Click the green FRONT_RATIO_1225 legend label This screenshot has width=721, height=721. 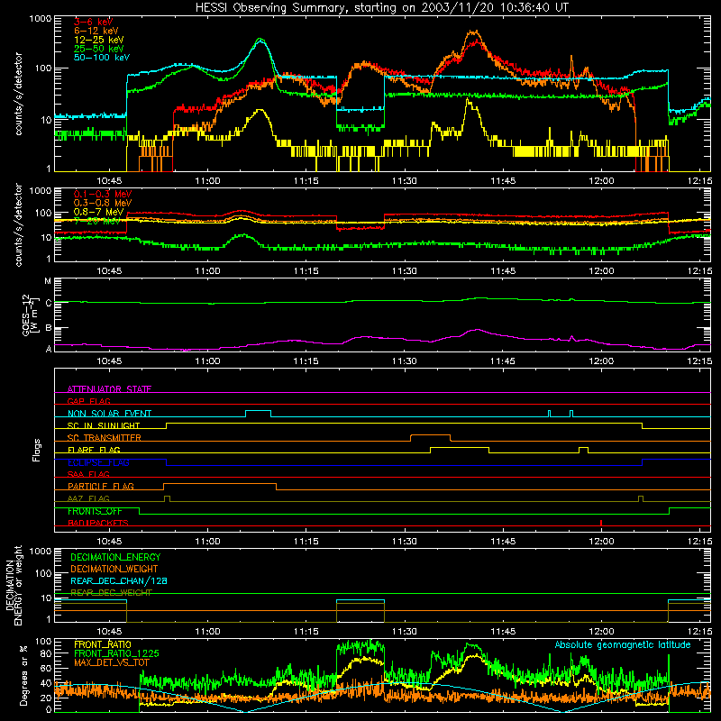[116, 653]
